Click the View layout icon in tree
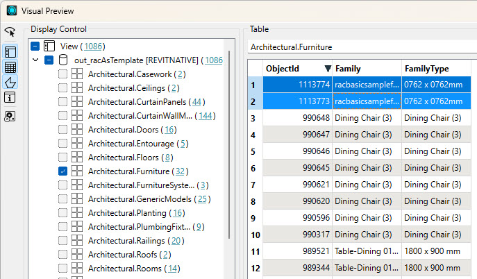Viewport: 477px width, 279px height. point(49,46)
